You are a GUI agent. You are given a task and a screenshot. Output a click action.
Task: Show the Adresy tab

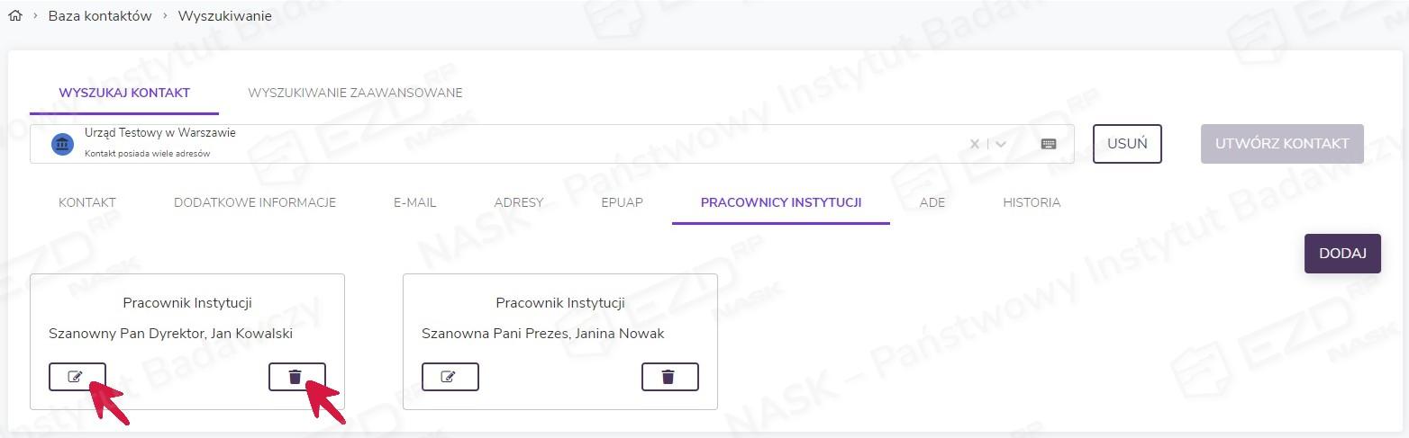[519, 202]
